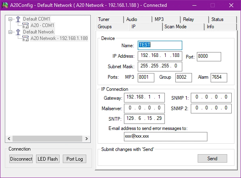241x178 pixels.
Task: Click the Send button
Action: [212, 158]
